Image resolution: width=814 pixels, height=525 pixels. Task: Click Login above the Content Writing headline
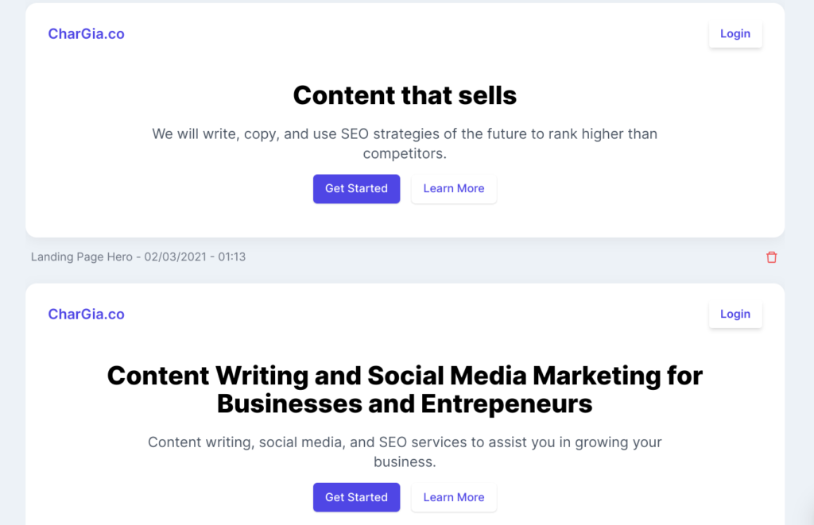tap(735, 315)
